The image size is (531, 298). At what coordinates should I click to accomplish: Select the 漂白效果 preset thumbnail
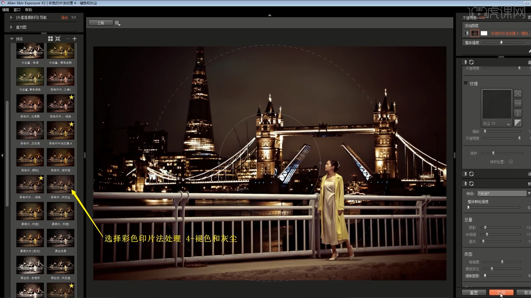pos(60,238)
